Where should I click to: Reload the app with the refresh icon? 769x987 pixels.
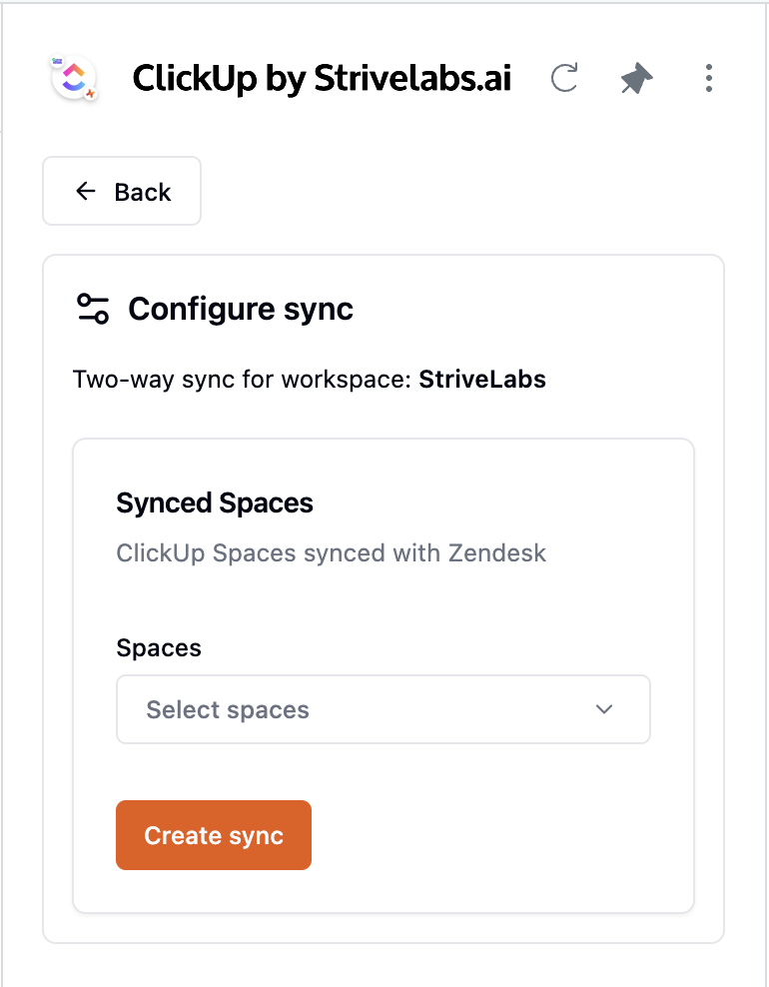coord(564,78)
